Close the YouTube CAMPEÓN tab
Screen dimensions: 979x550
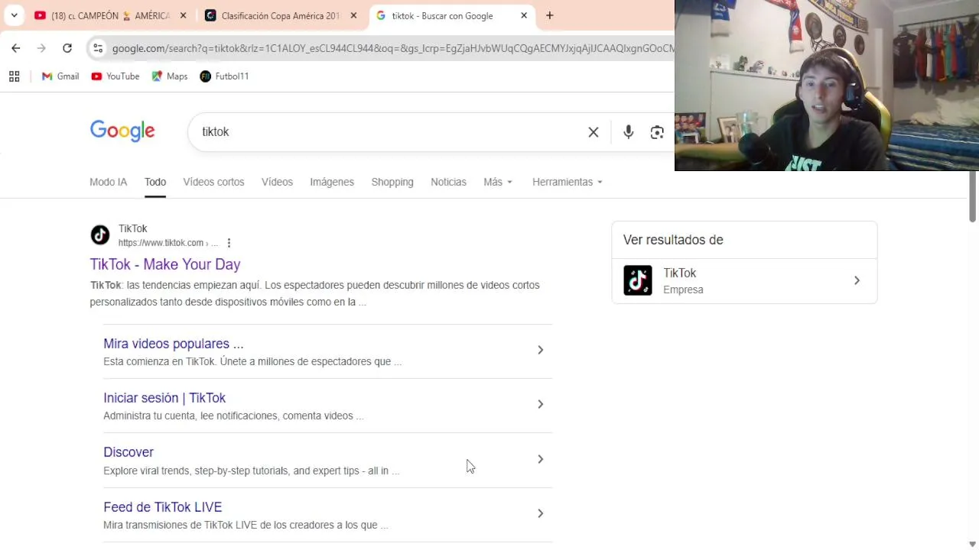click(x=183, y=15)
